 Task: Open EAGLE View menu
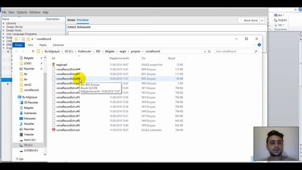tap(11, 12)
